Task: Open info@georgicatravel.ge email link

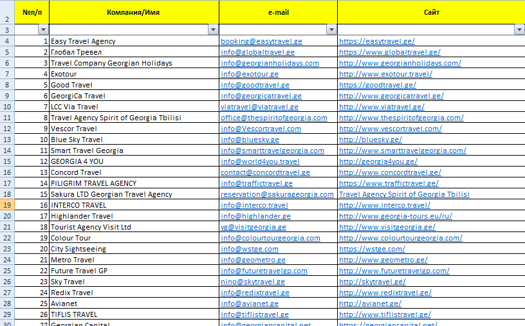Action: 261,96
